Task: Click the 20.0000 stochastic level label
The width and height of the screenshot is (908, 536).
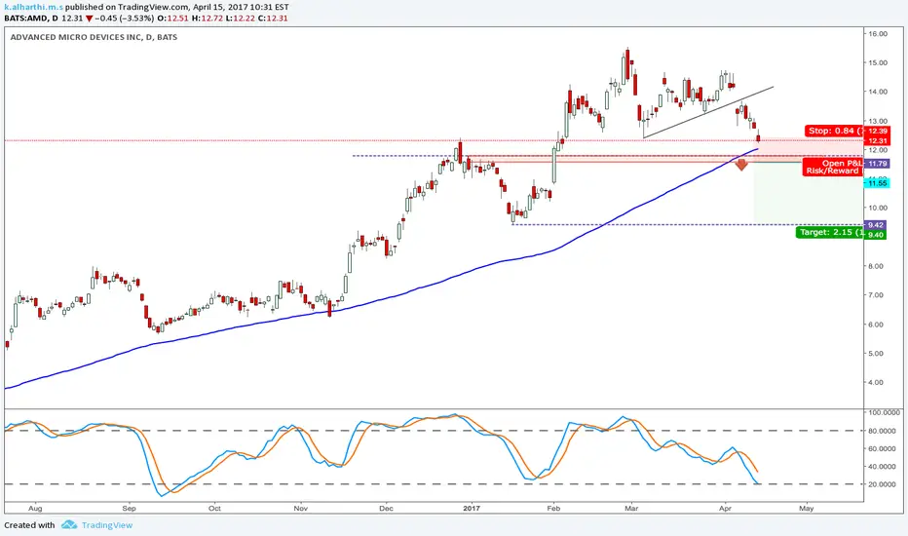Action: tap(882, 483)
